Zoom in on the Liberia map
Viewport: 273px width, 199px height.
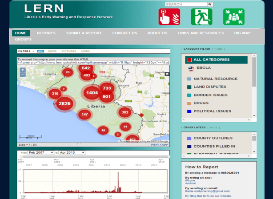(x=22, y=68)
